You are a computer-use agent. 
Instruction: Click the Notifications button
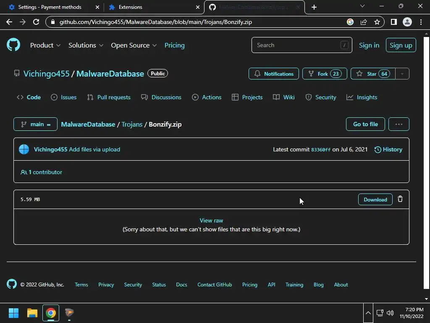pos(274,74)
